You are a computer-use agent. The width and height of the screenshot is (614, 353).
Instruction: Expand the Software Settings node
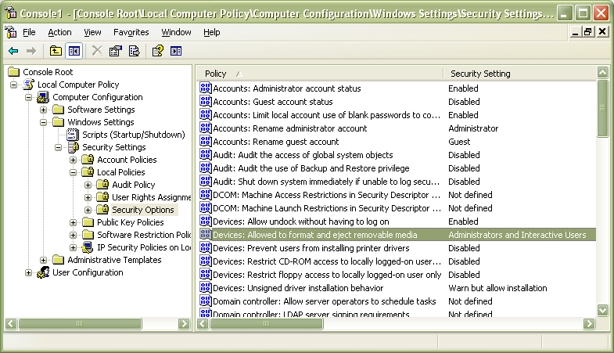tap(44, 110)
